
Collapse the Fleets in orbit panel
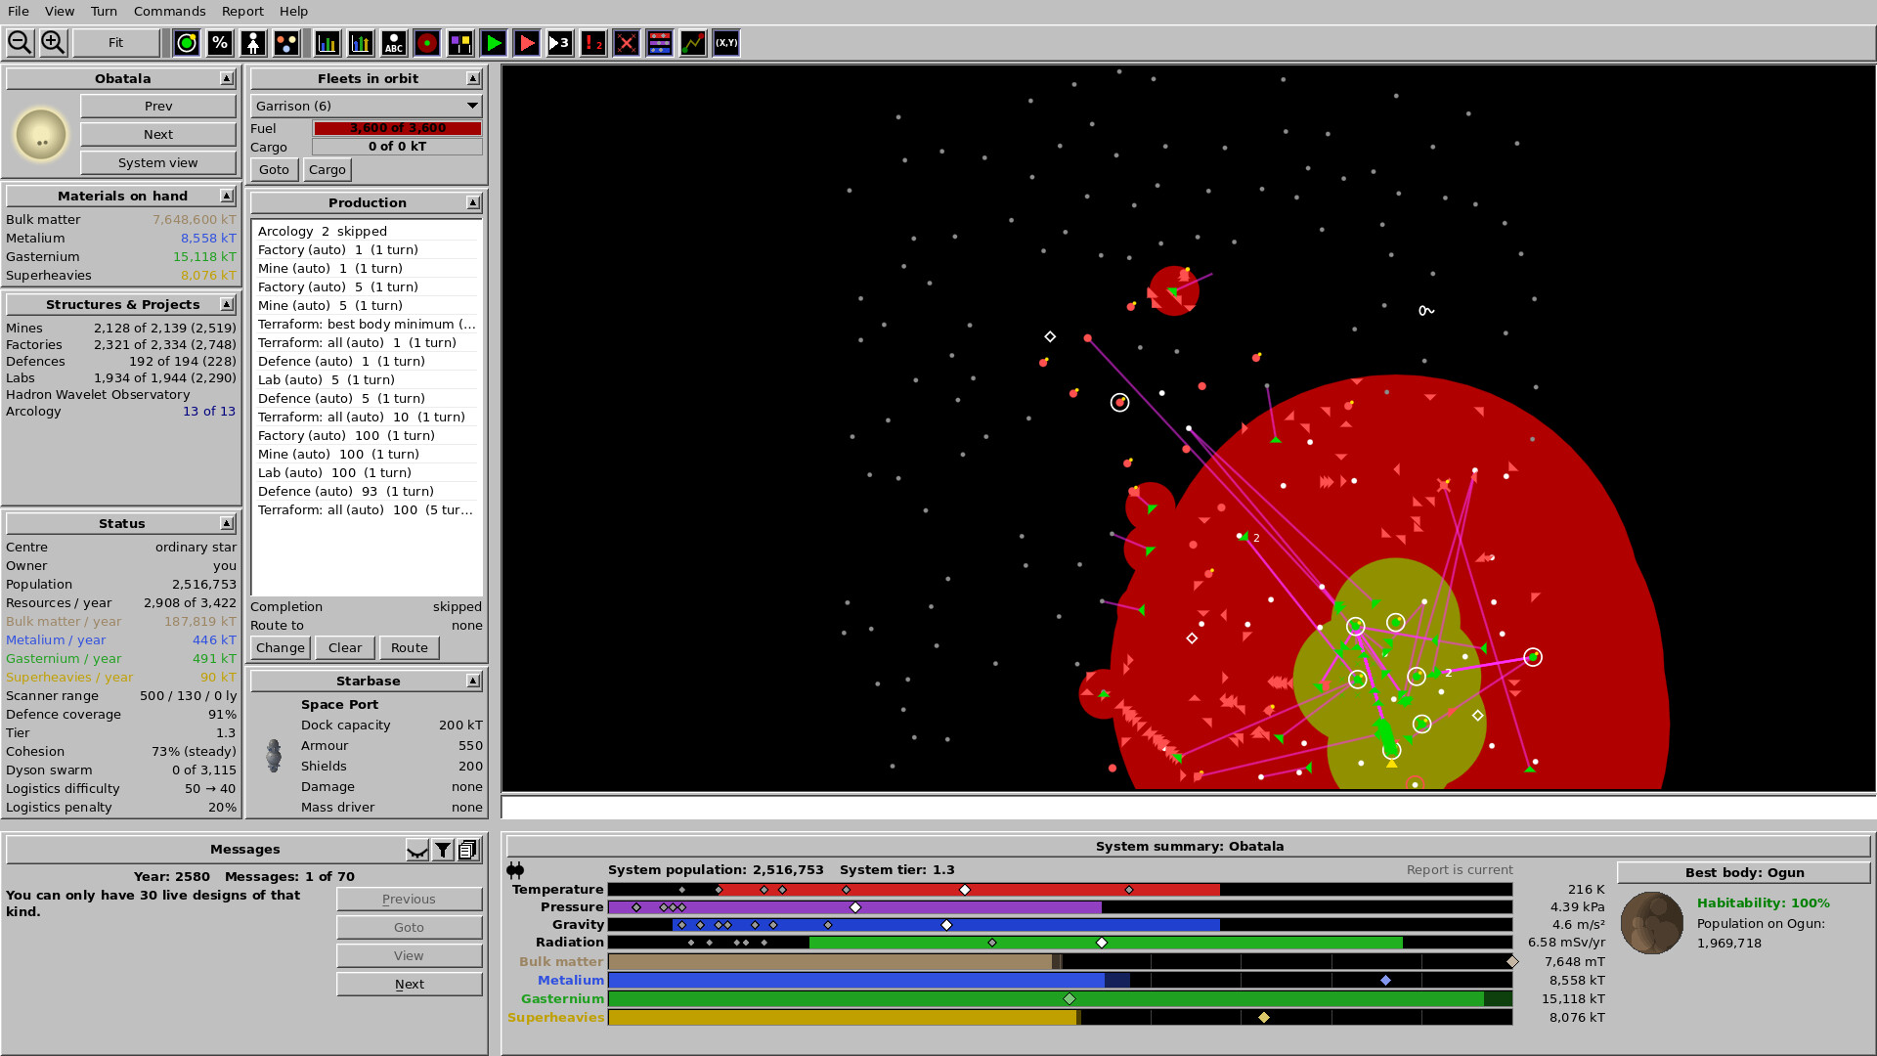tap(473, 78)
